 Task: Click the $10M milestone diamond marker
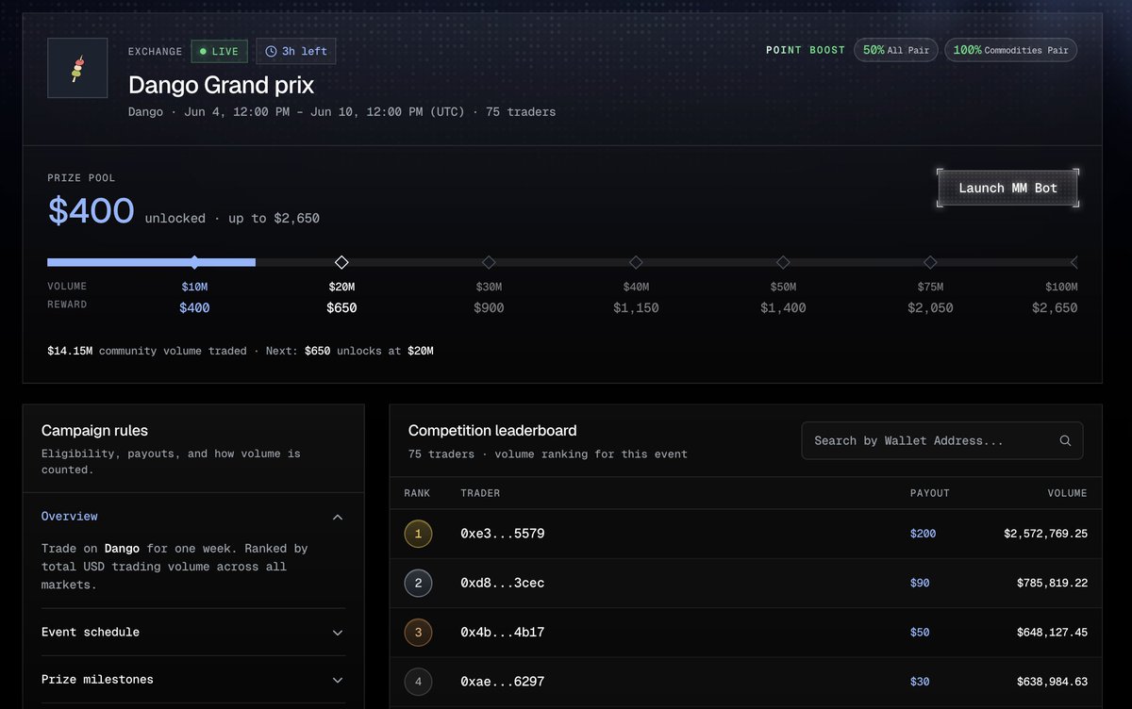[x=194, y=262]
